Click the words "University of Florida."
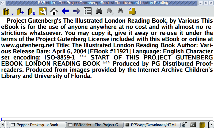214x128 pixels. [63, 76]
